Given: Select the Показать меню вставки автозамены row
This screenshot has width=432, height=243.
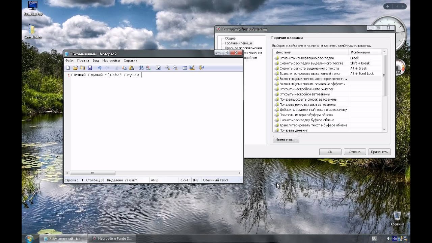Looking at the screenshot, I should tap(327, 105).
